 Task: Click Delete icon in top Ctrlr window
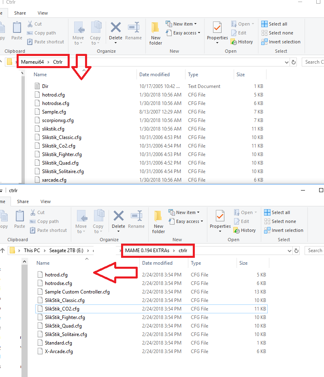pyautogui.click(x=115, y=28)
